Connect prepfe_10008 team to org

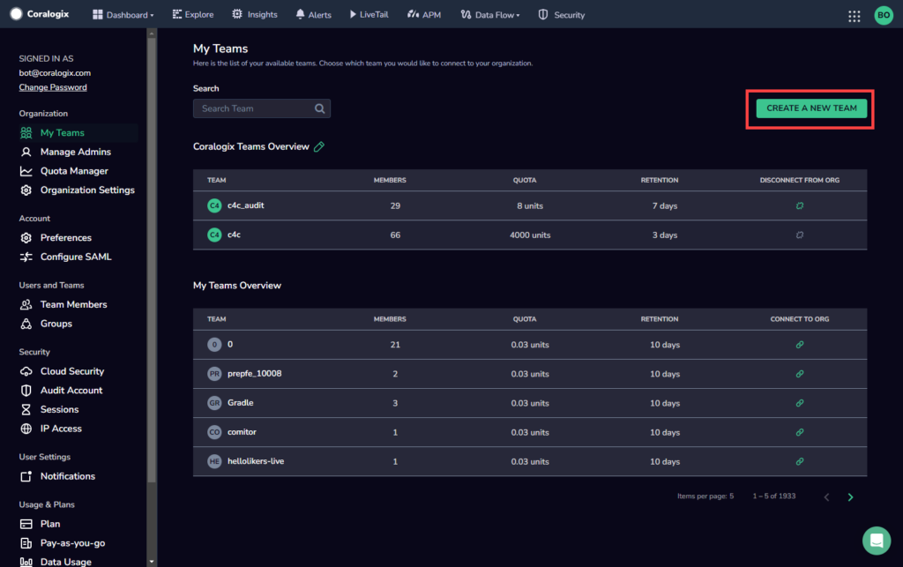tap(799, 374)
